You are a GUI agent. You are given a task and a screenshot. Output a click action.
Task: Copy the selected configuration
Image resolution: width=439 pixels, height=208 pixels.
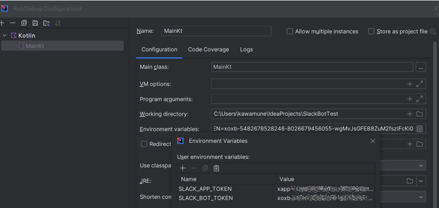click(24, 23)
